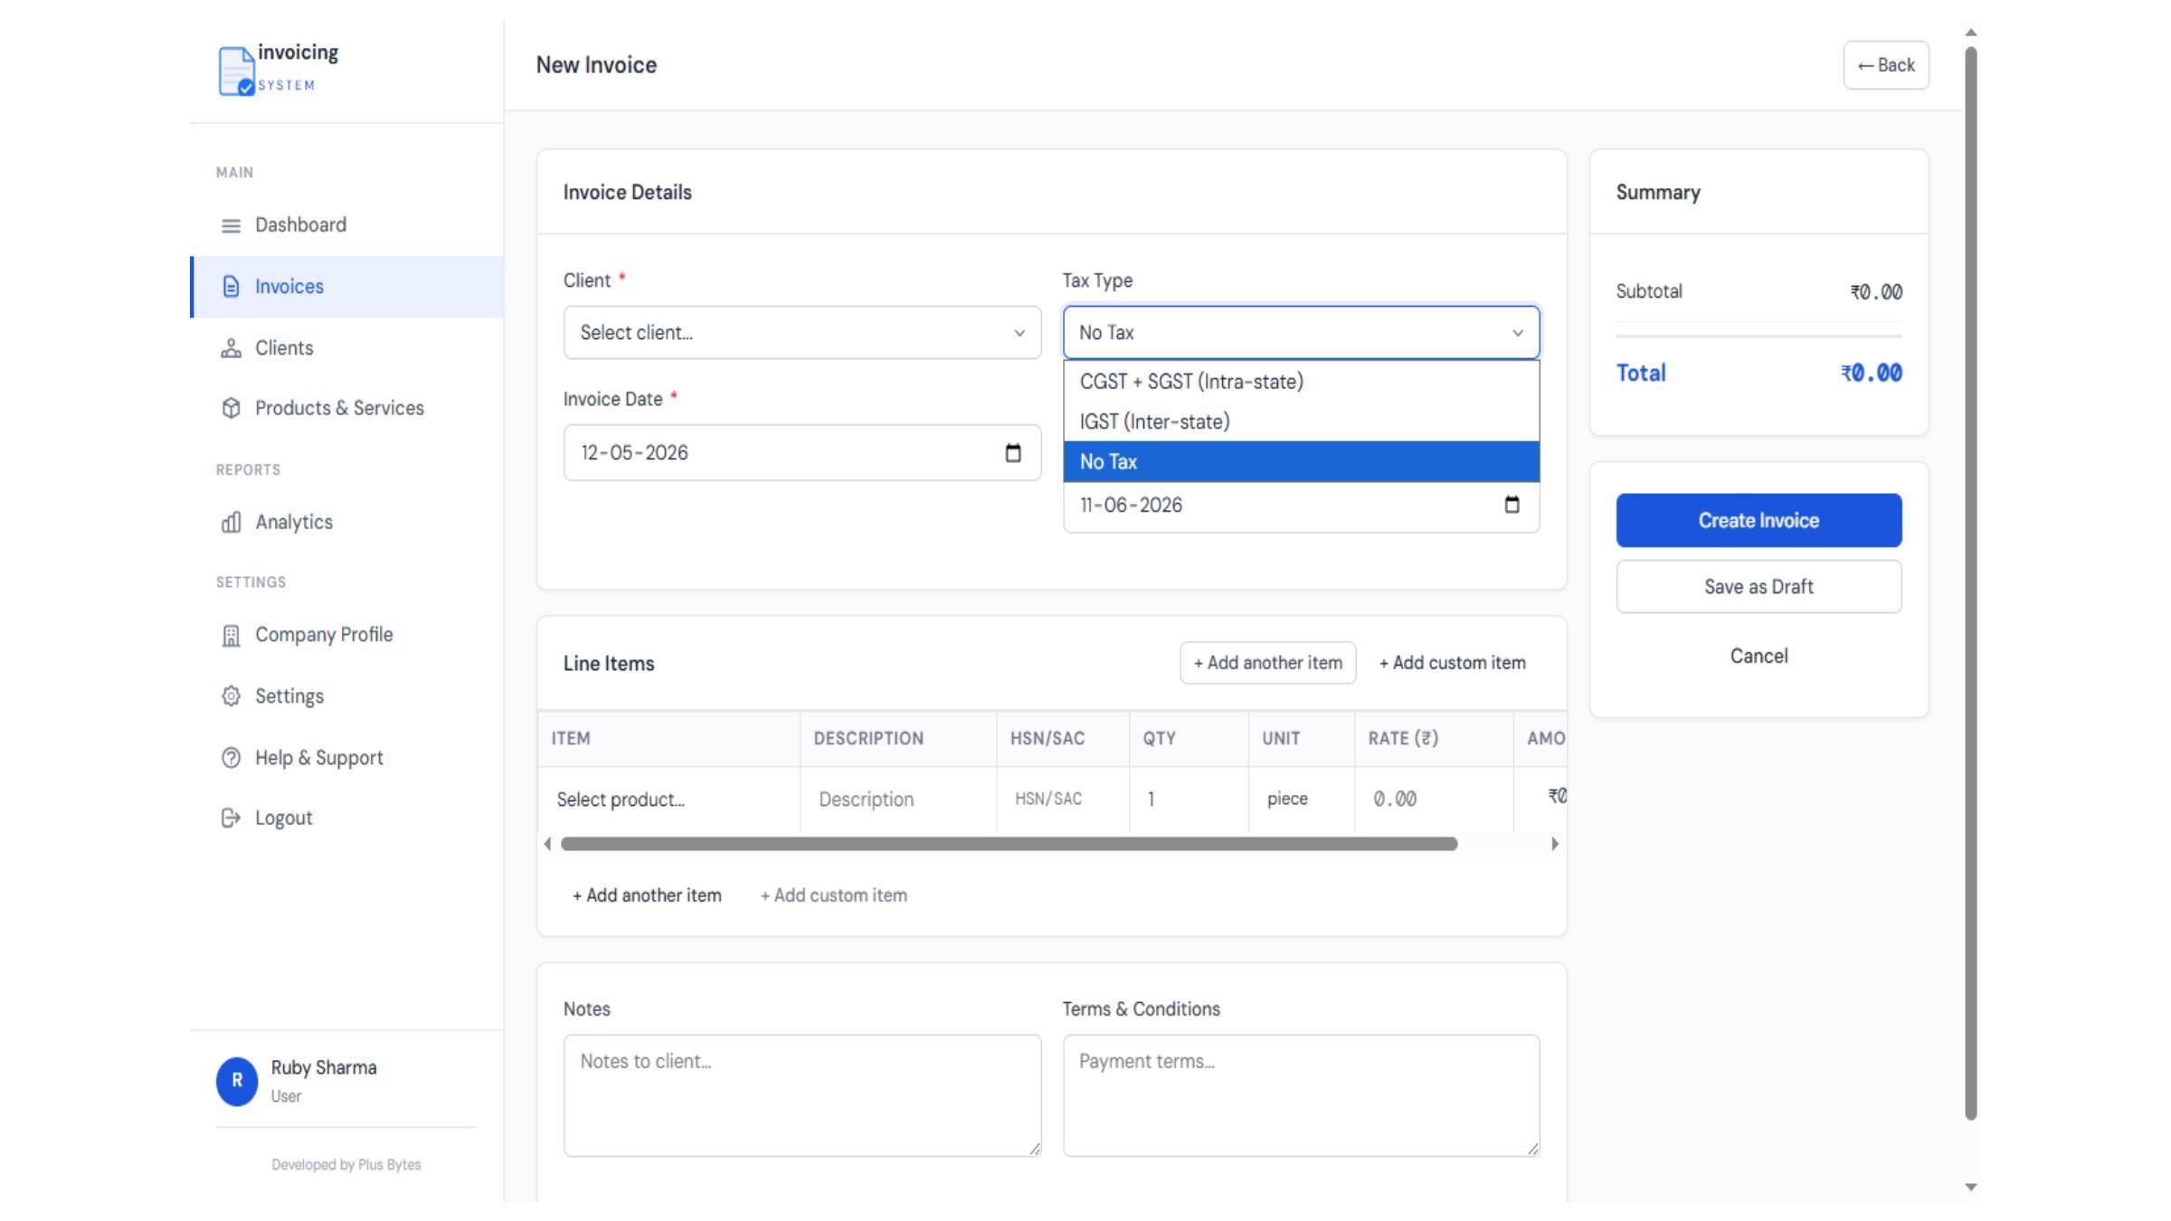Click the page scroll down arrow
The width and height of the screenshot is (2171, 1221).
(1971, 1187)
